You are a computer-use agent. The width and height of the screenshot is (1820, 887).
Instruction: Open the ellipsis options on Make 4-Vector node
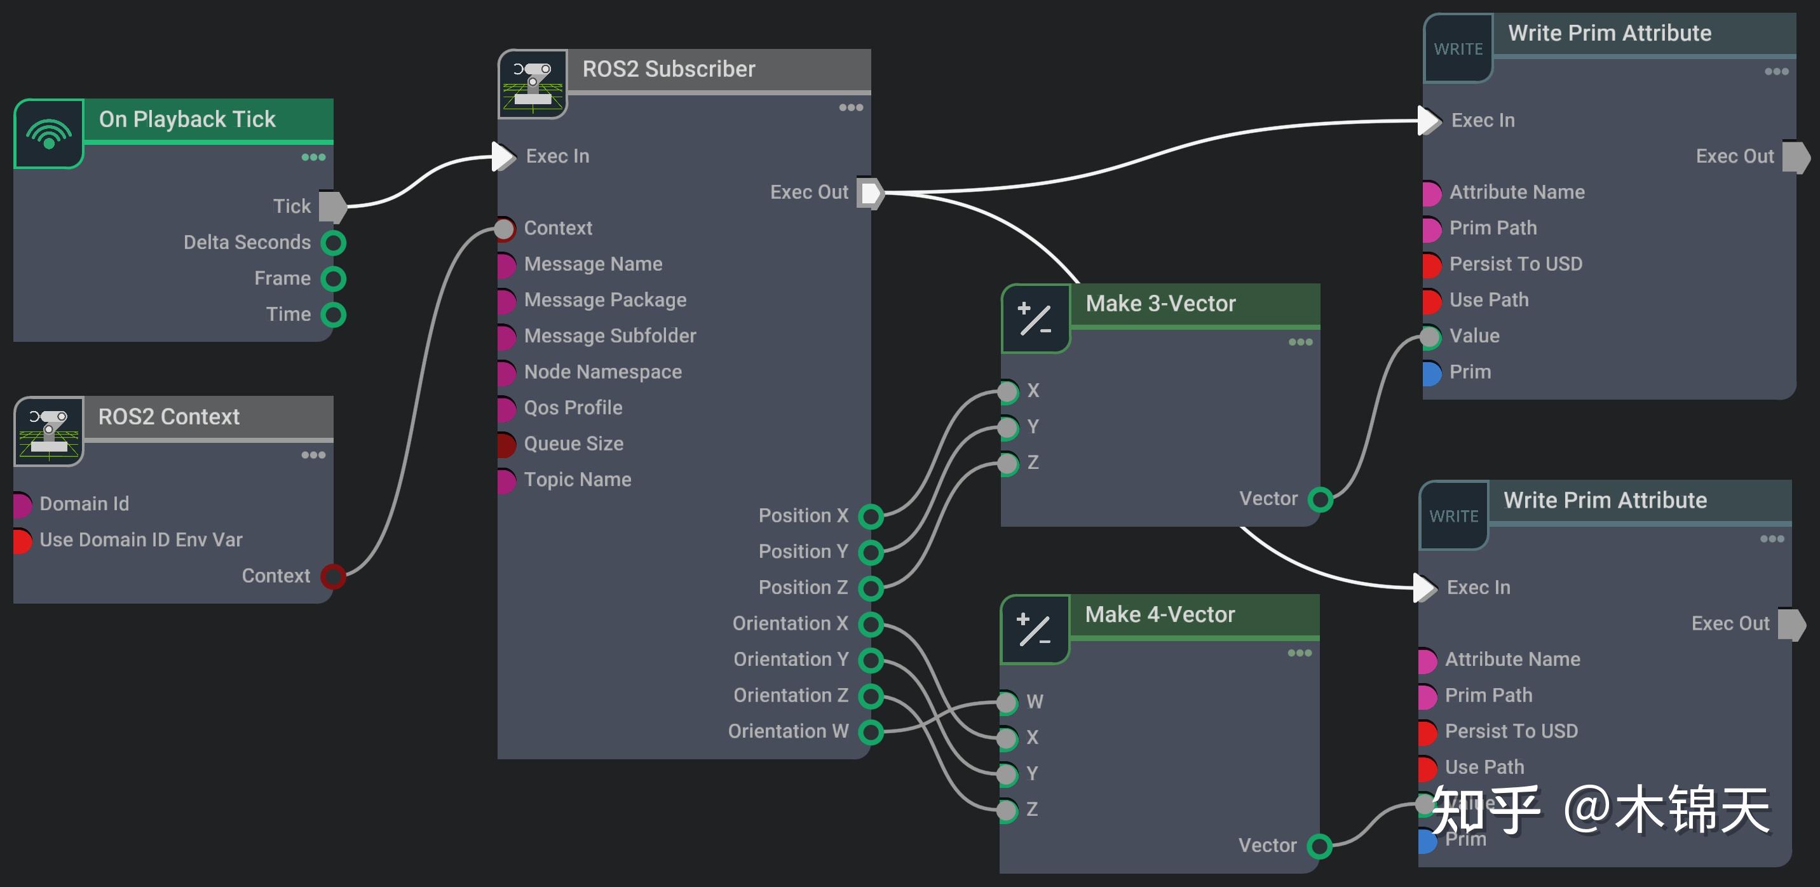(1300, 653)
